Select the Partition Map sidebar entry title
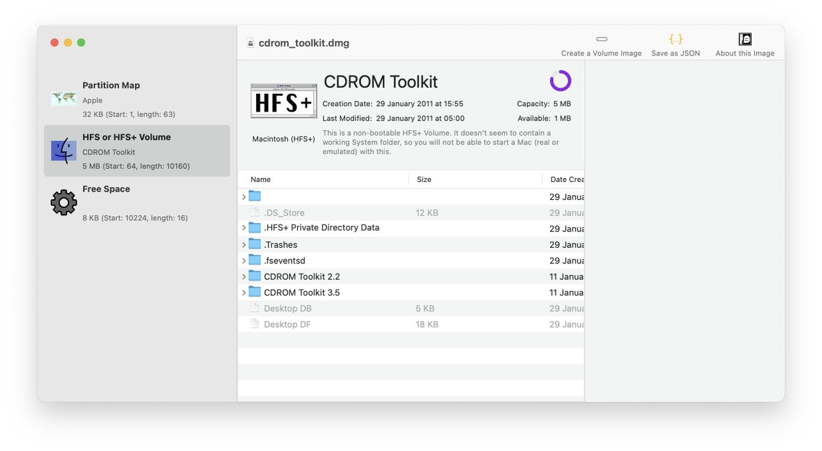Viewport: 822px width, 451px height. (x=111, y=86)
